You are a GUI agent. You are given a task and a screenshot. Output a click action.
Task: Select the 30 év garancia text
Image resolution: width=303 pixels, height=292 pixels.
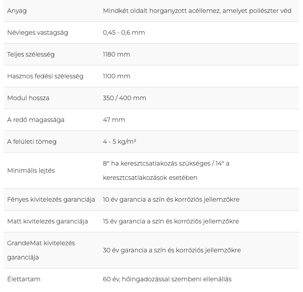tap(172, 250)
